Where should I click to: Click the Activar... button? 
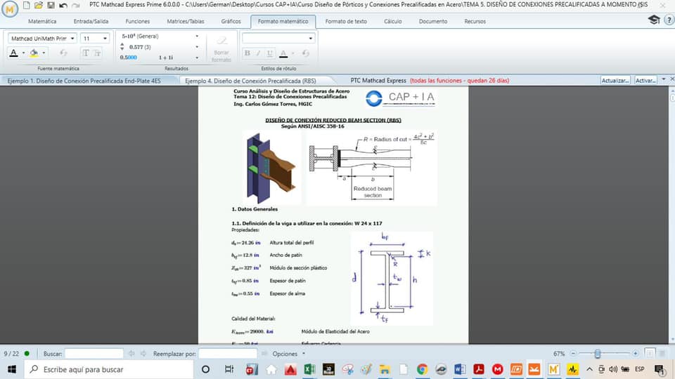point(645,80)
